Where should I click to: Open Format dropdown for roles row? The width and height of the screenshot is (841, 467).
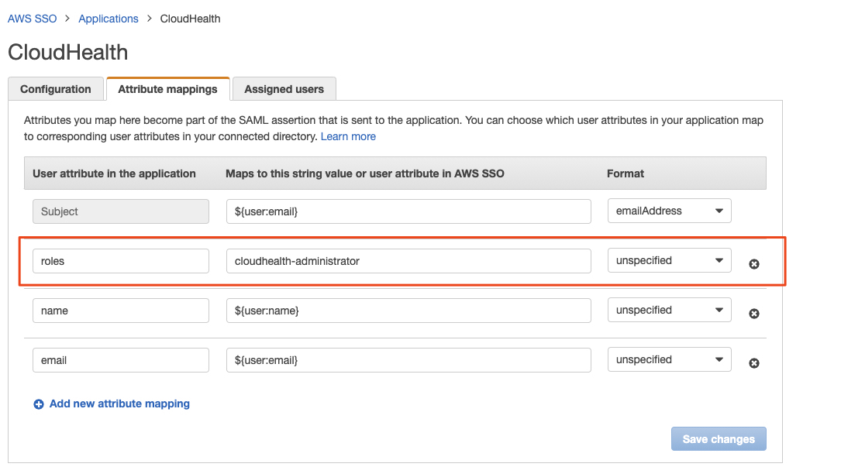click(669, 261)
